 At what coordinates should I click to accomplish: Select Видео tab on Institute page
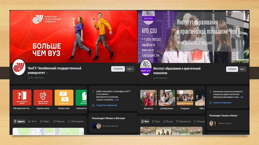pyautogui.click(x=156, y=122)
